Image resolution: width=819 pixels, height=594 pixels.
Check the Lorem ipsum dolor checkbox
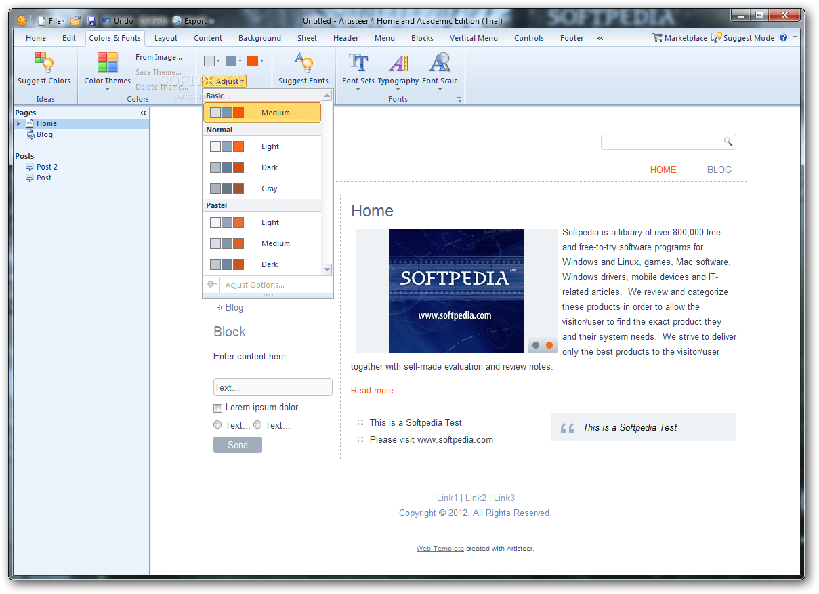[217, 408]
